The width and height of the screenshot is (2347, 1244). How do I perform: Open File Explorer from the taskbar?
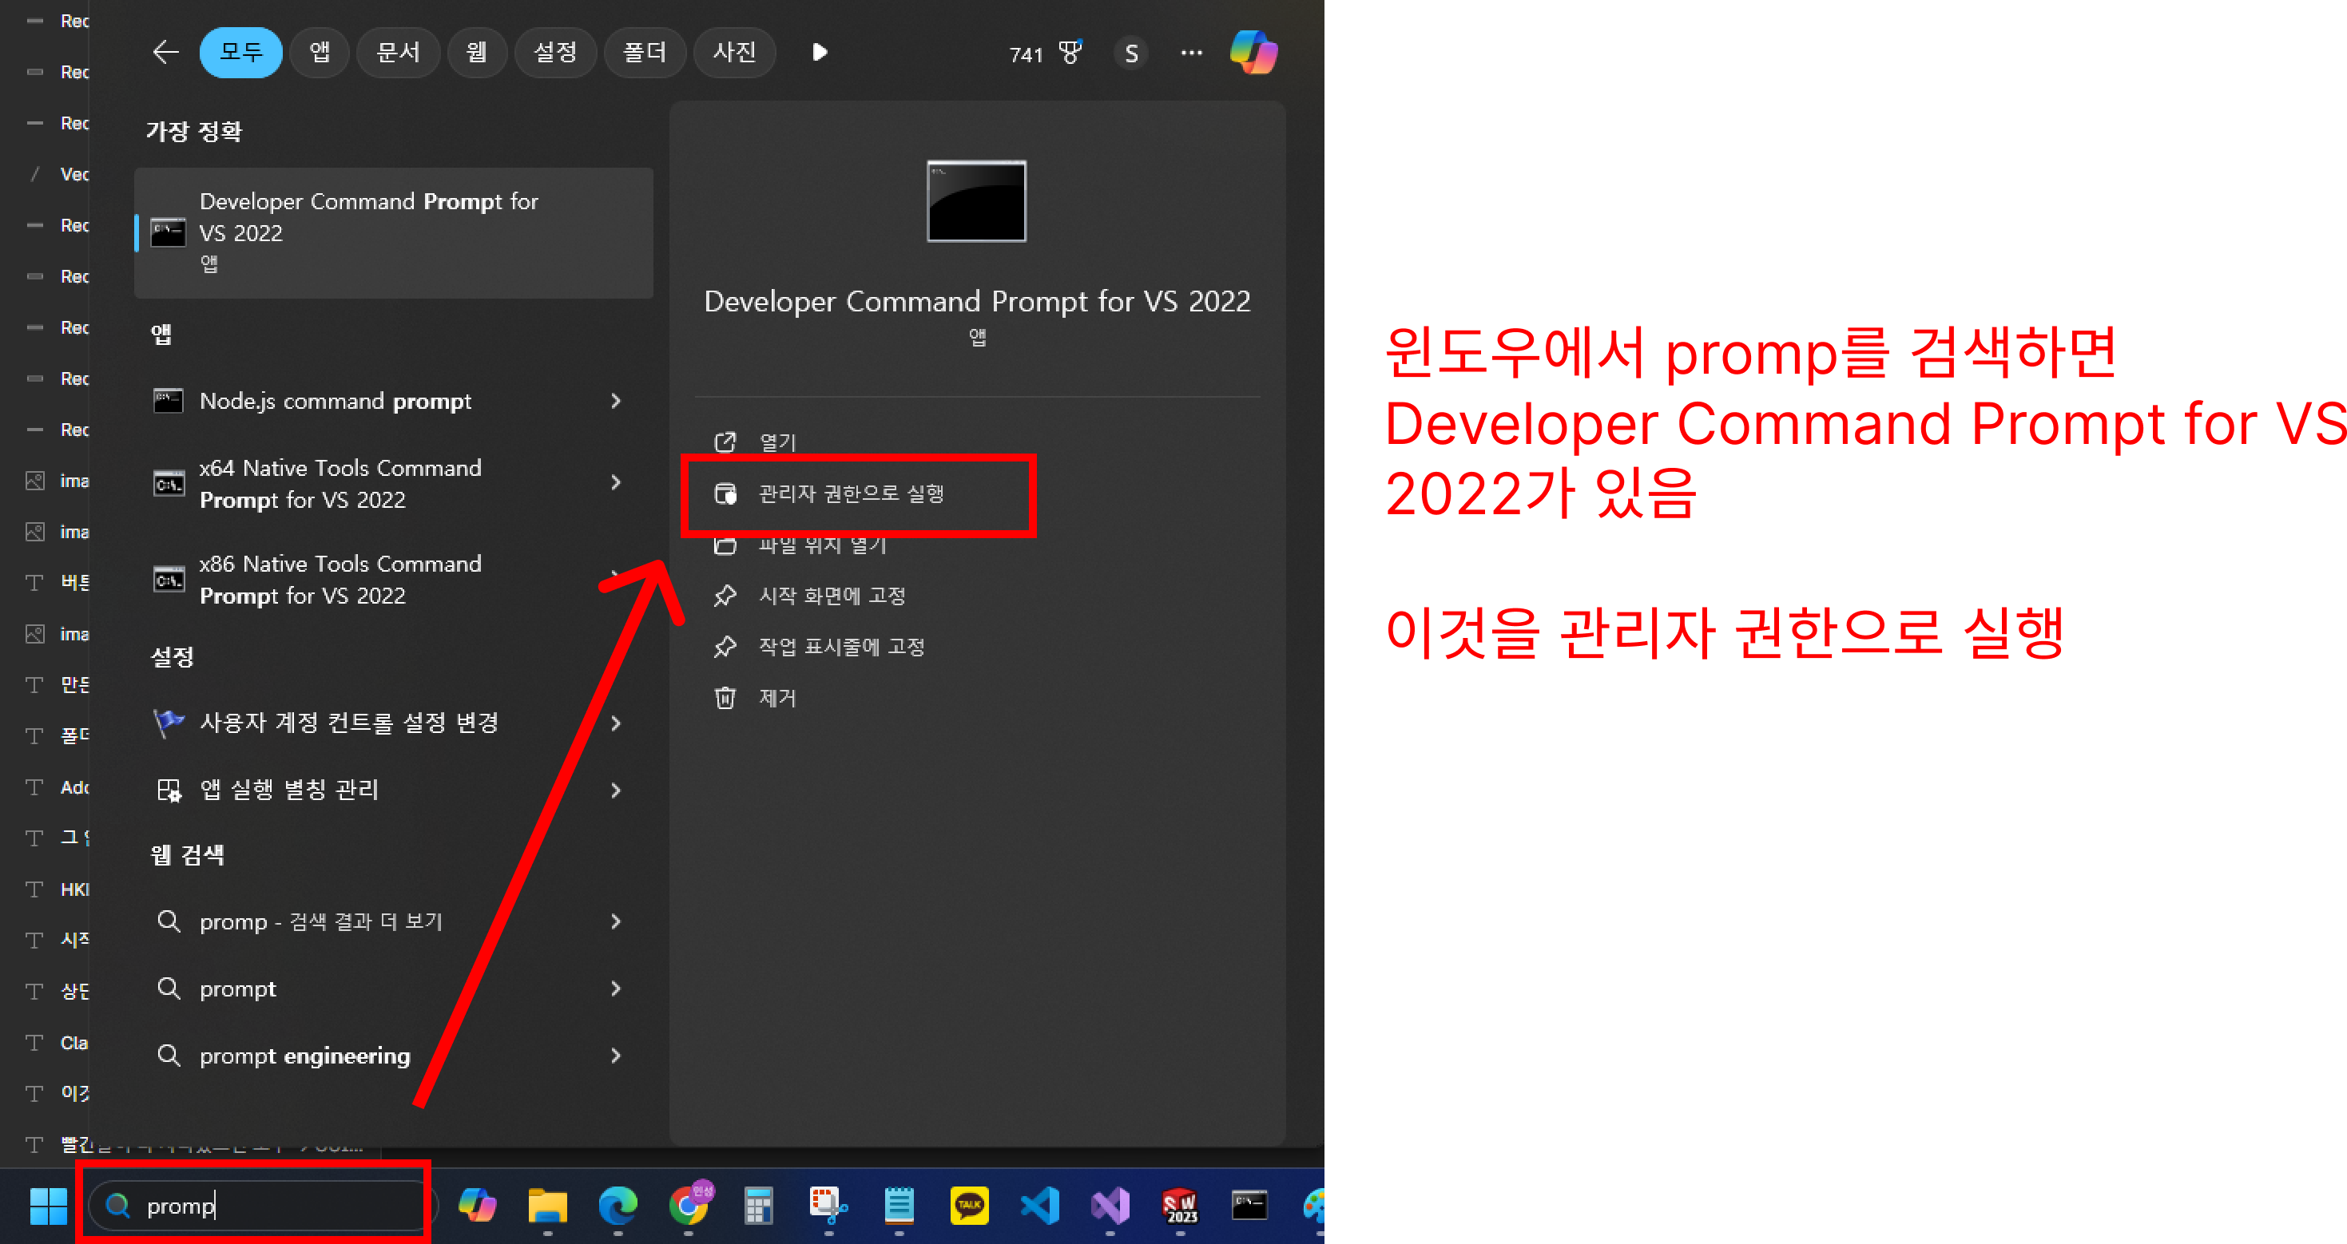[x=547, y=1206]
